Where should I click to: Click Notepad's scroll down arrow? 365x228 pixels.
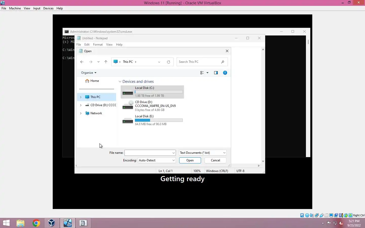click(x=263, y=161)
